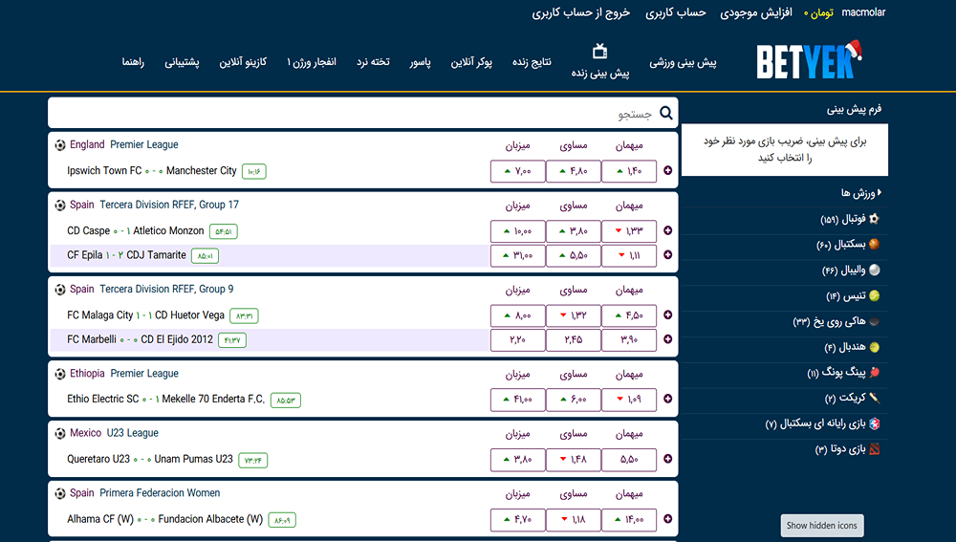Click soccer ball icon beside Mexico U23 League
The height and width of the screenshot is (542, 956).
(59, 433)
